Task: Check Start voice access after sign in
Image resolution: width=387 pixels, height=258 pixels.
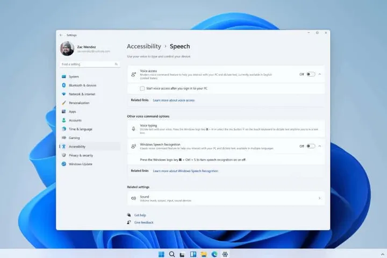Action: (x=142, y=88)
